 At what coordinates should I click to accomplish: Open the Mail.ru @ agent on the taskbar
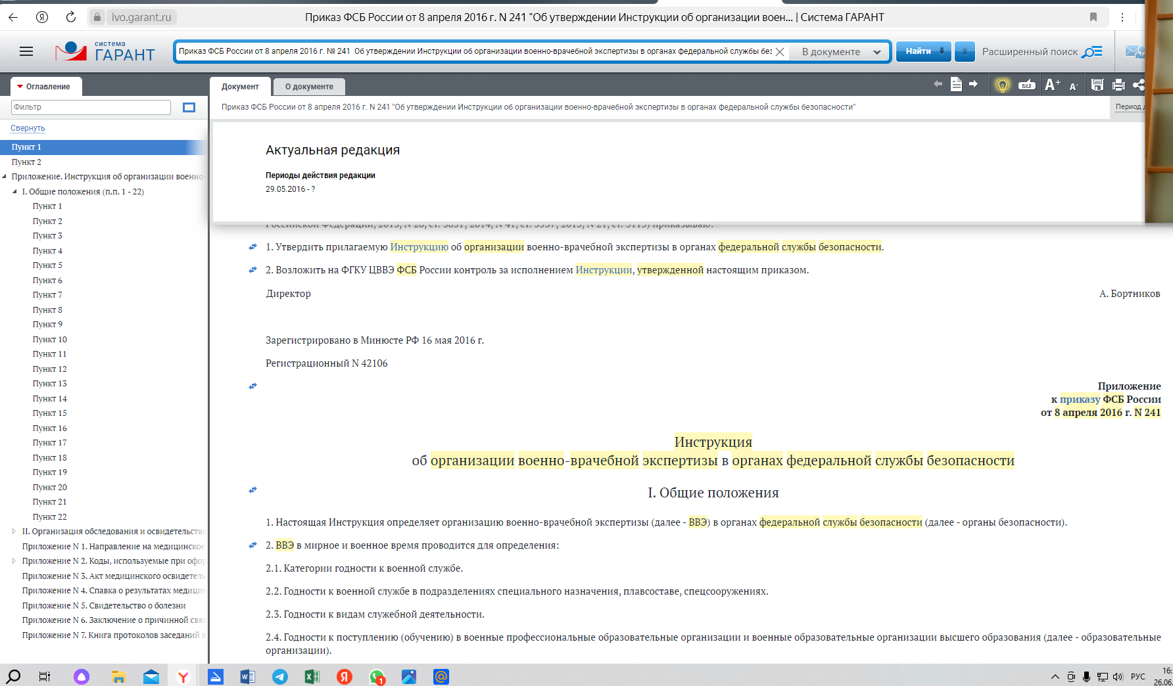tap(441, 677)
